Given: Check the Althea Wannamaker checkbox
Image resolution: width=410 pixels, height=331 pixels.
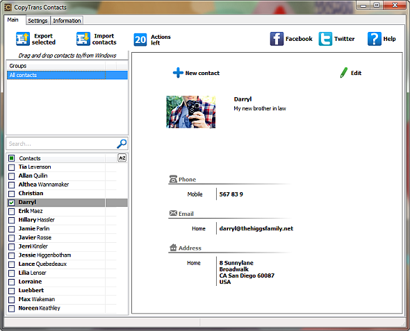Looking at the screenshot, I should click(x=12, y=185).
